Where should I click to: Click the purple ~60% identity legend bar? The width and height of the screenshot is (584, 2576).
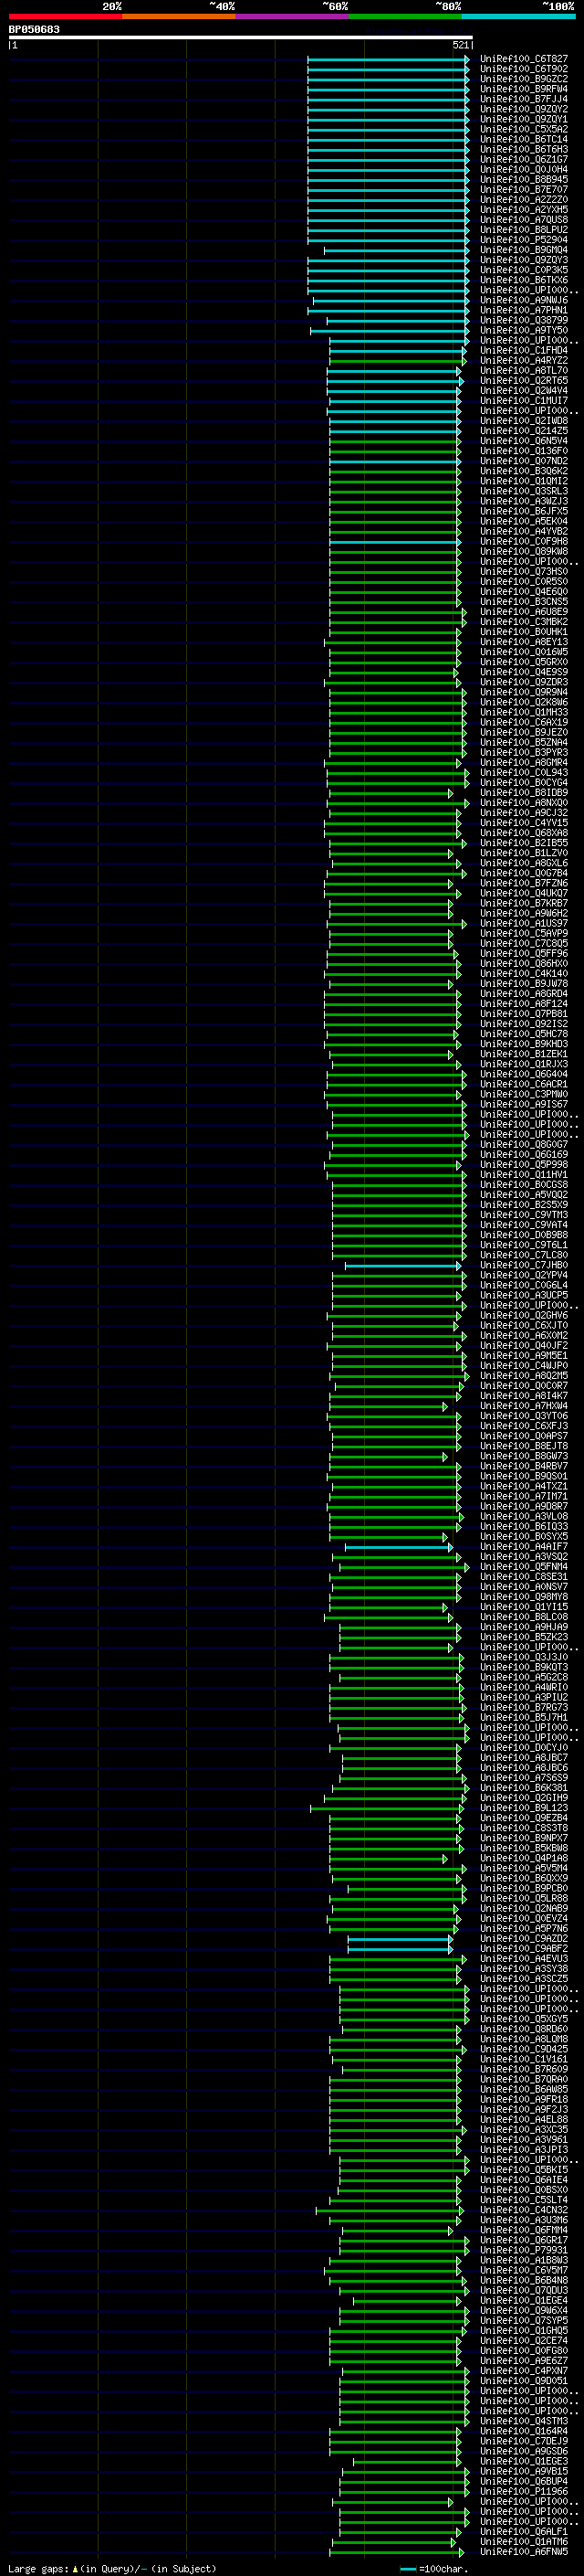pyautogui.click(x=291, y=16)
